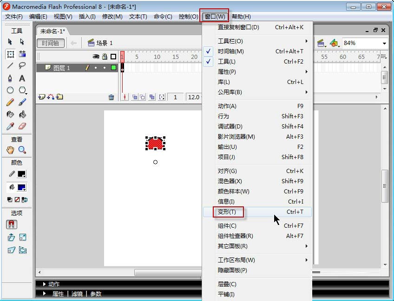Screen dimensions: 394x301
Task: Select the Pen tool
Action: (x=10, y=78)
